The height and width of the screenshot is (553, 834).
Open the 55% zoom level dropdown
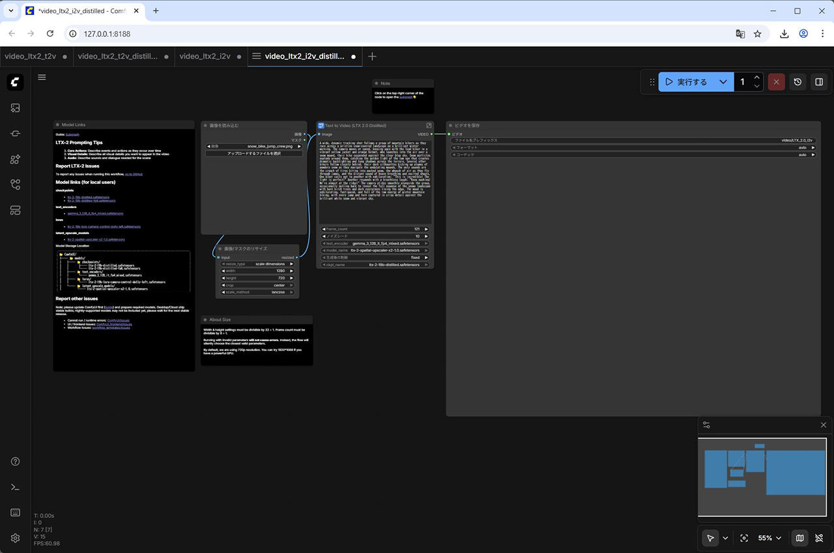(x=769, y=538)
